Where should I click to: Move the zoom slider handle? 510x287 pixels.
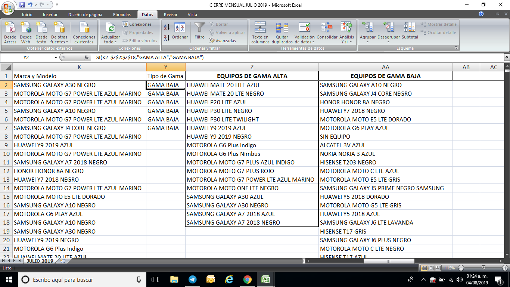[x=484, y=268]
